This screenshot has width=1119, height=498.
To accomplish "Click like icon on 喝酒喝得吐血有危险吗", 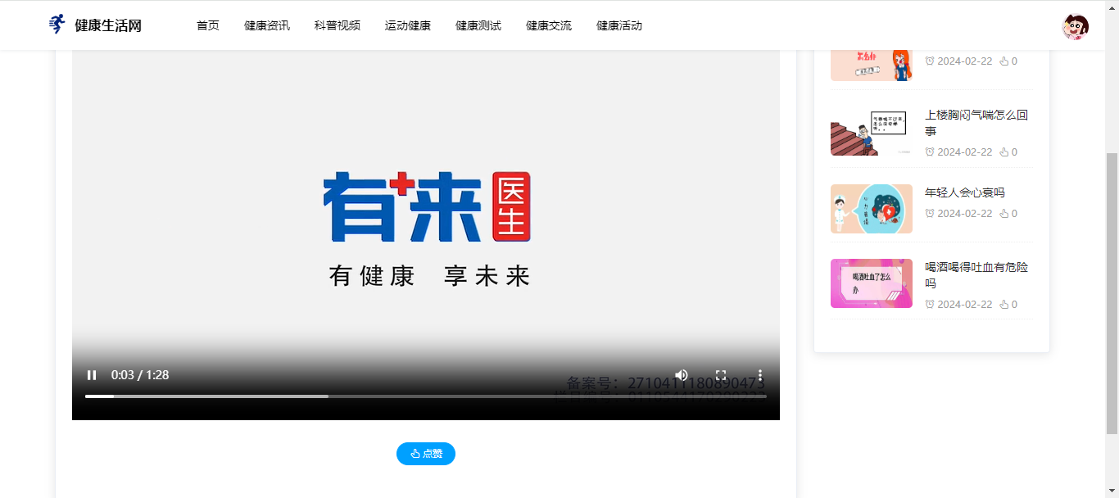I will point(1004,304).
